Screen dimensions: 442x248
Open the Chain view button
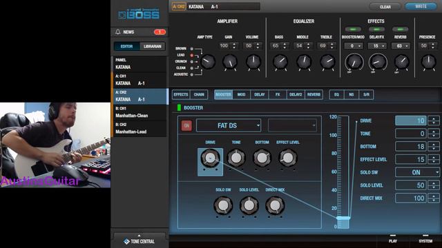199,95
